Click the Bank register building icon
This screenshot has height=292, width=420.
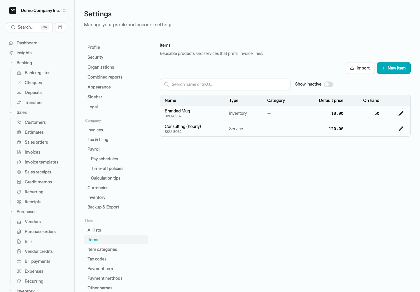click(x=19, y=73)
